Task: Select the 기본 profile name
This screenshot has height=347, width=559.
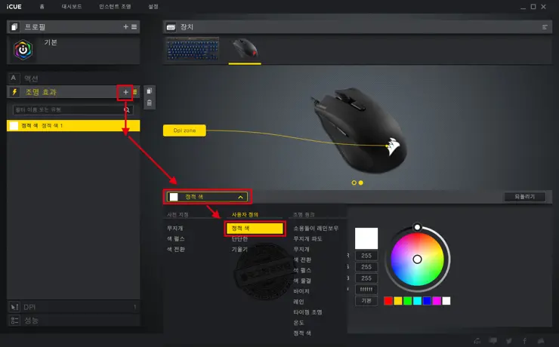Action: [51, 42]
